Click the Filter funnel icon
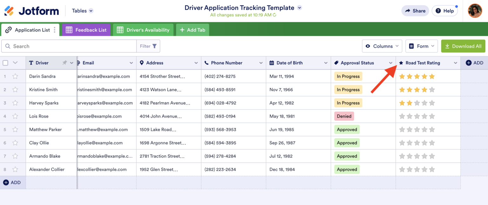Image resolution: width=488 pixels, height=205 pixels. pyautogui.click(x=155, y=46)
